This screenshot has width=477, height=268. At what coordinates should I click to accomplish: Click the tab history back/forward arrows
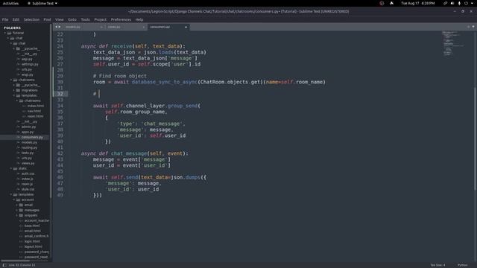click(x=57, y=27)
